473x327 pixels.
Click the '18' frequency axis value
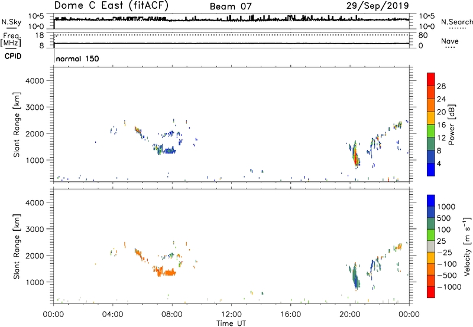pos(40,35)
